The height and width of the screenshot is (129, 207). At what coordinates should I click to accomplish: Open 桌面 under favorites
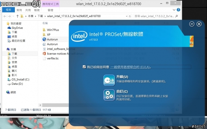(x=14, y=36)
